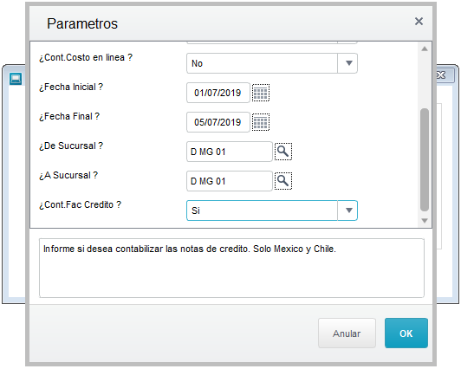Image resolution: width=461 pixels, height=369 pixels.
Task: Expand the Cont.Costo en linea dropdown arrow
Action: pos(348,63)
